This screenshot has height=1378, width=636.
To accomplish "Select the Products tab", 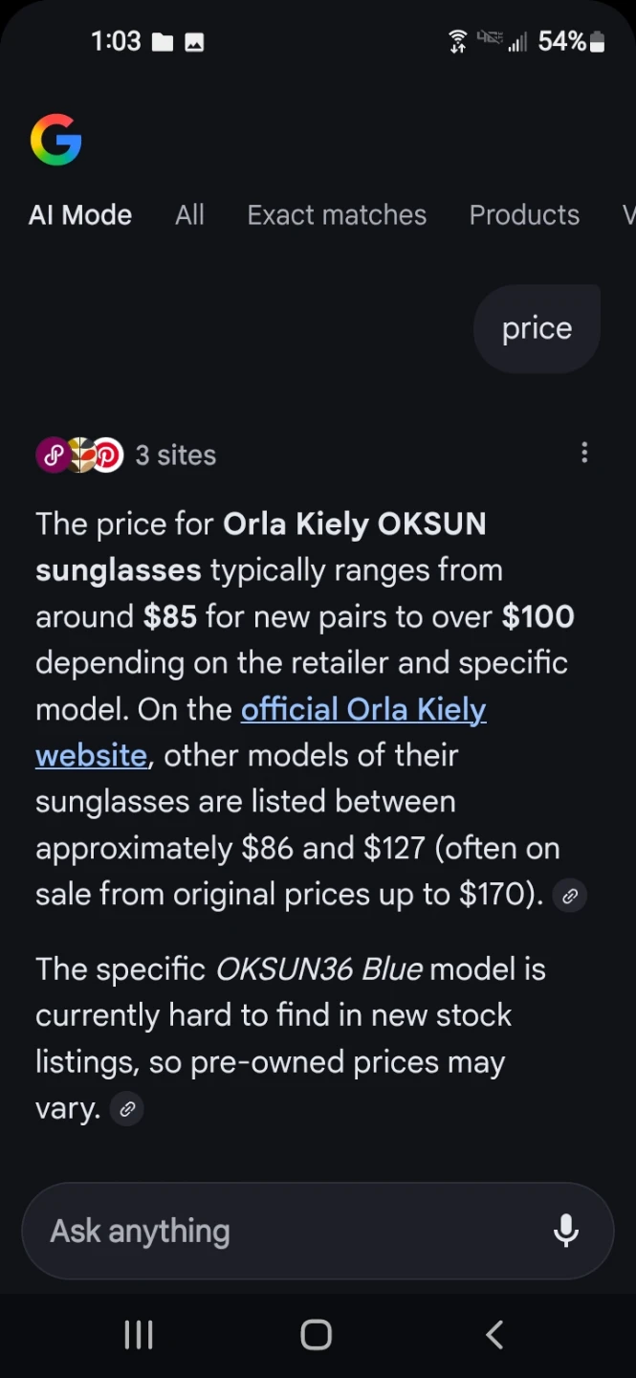I will (x=524, y=214).
